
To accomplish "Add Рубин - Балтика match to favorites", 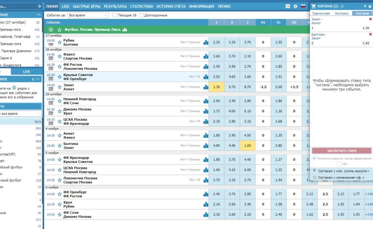I will tap(59, 43).
